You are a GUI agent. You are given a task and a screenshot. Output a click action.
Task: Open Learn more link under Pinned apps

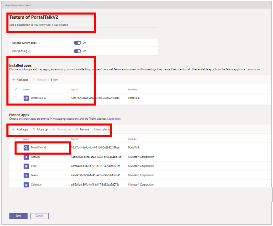point(114,119)
